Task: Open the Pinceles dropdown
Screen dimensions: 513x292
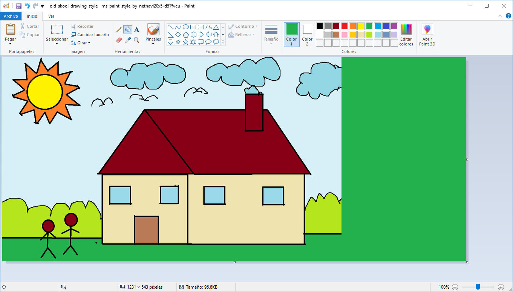Action: point(153,44)
